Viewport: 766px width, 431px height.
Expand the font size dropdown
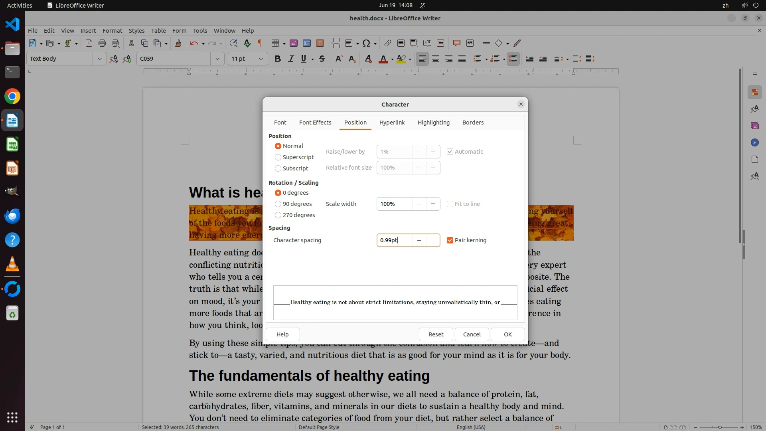tap(261, 59)
